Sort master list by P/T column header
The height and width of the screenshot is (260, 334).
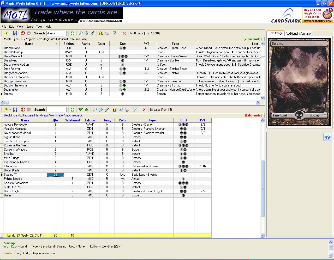coord(146,44)
